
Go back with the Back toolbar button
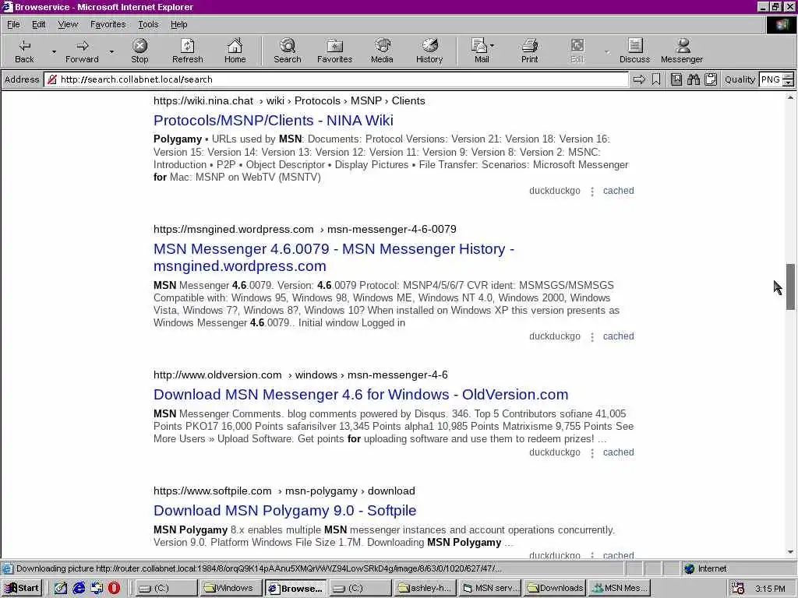pyautogui.click(x=24, y=51)
